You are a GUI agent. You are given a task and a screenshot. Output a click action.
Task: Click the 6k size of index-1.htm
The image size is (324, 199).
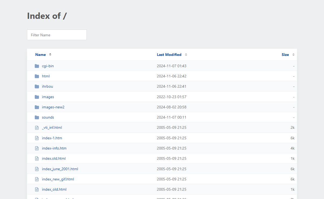coord(292,138)
